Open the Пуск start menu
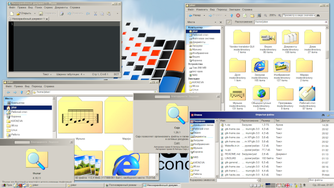Screen dimensions: 334x188 [7, 185]
